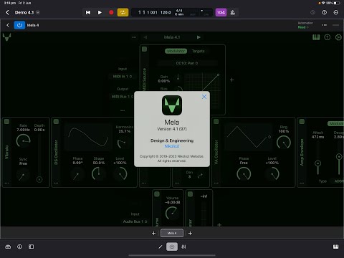Toggle Vibrato module enable box
This screenshot has height=258, width=344.
pyautogui.click(x=6, y=121)
